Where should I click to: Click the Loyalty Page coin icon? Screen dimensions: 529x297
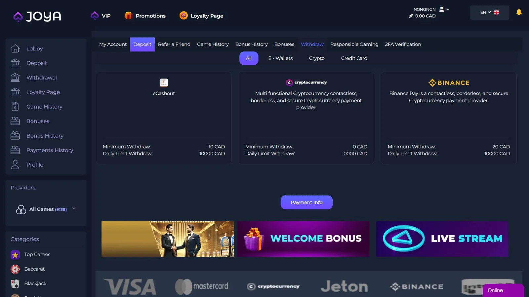[183, 16]
